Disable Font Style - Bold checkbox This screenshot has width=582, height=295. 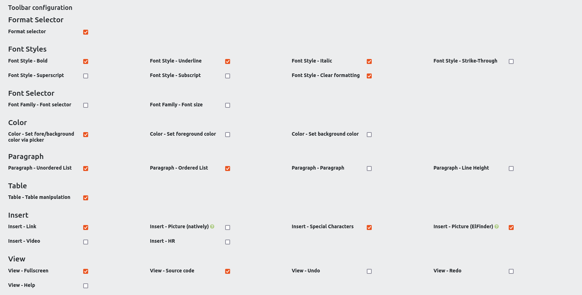[x=86, y=61]
